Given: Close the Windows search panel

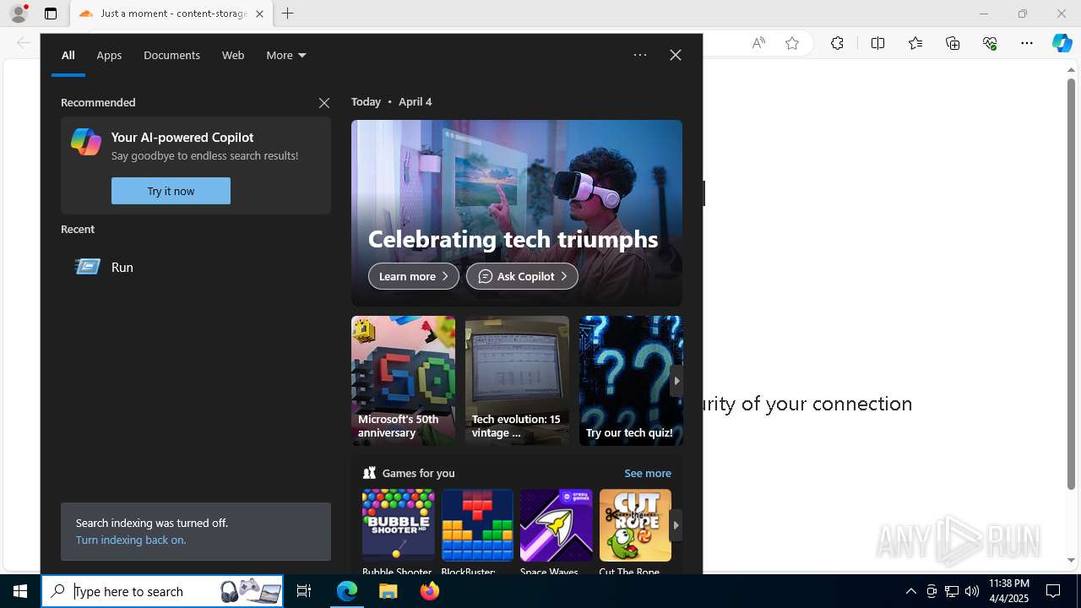Looking at the screenshot, I should [676, 55].
